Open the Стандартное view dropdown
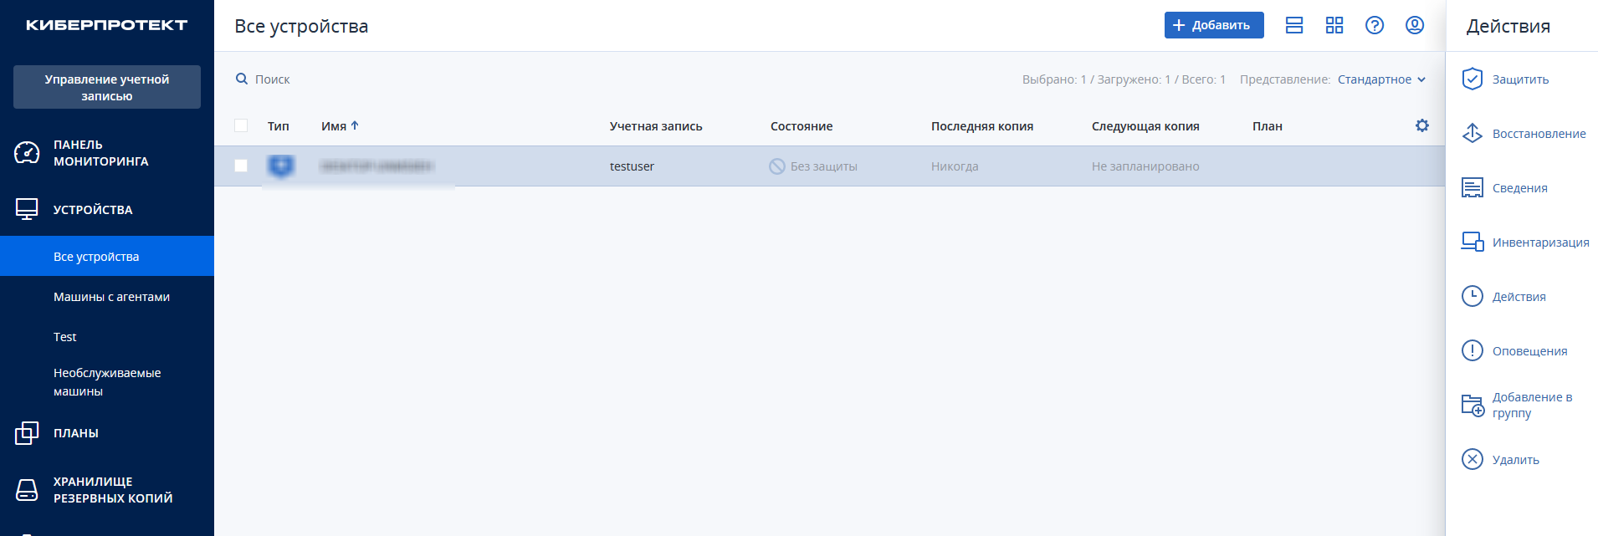This screenshot has width=1598, height=536. click(1381, 79)
